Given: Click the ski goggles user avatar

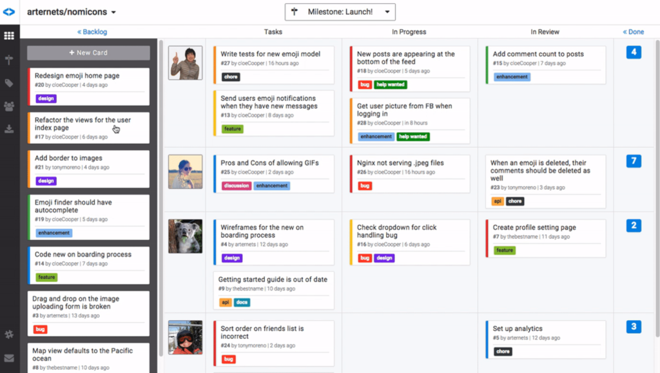Looking at the screenshot, I should [185, 338].
